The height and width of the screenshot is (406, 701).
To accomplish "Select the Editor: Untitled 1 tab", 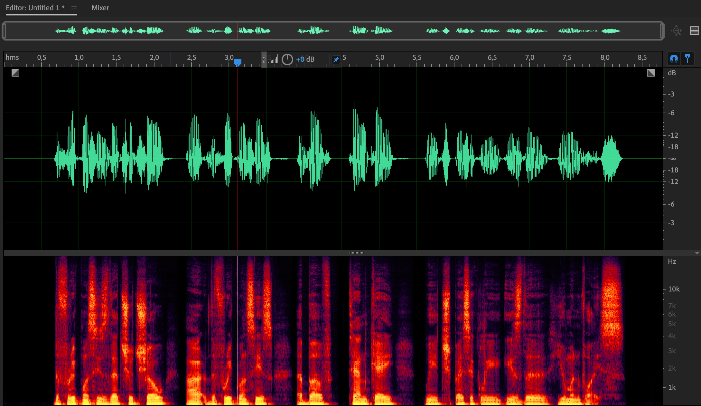I will pos(35,8).
